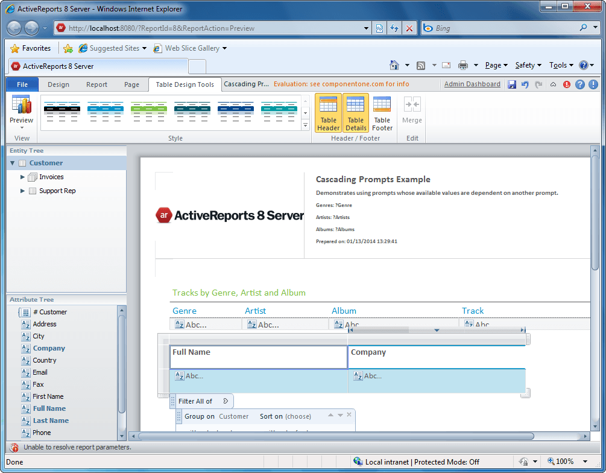Select the Phone attribute
Image resolution: width=606 pixels, height=473 pixels.
click(42, 433)
